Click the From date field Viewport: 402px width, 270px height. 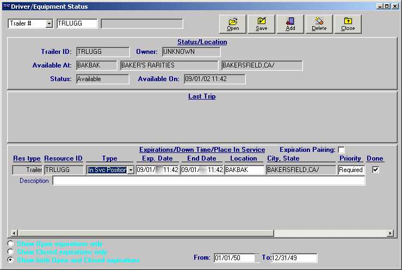tap(234, 258)
